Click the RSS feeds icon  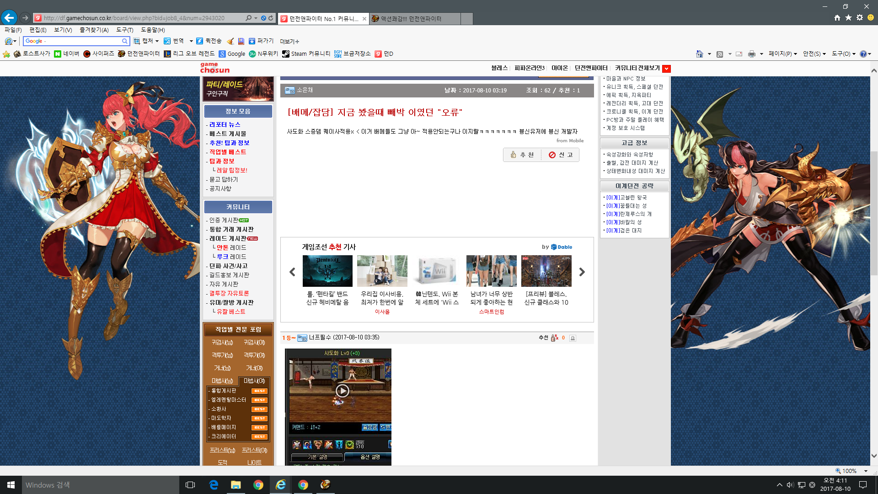tap(720, 54)
